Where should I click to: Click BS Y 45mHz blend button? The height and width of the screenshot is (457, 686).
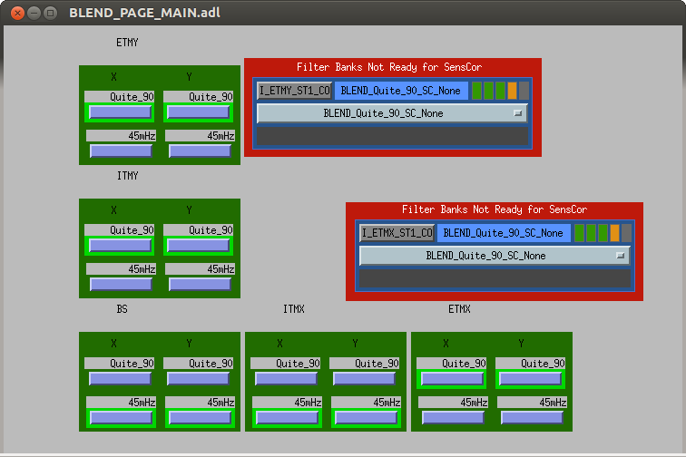(x=200, y=418)
